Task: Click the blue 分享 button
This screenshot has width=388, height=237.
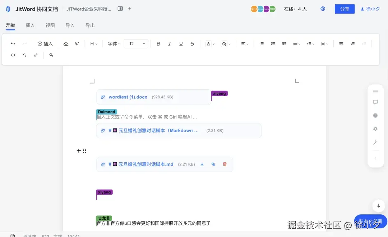Action: coord(344,9)
